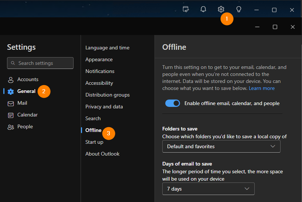Image resolution: width=302 pixels, height=202 pixels.
Task: Click the Offline page heading
Action: 174,47
